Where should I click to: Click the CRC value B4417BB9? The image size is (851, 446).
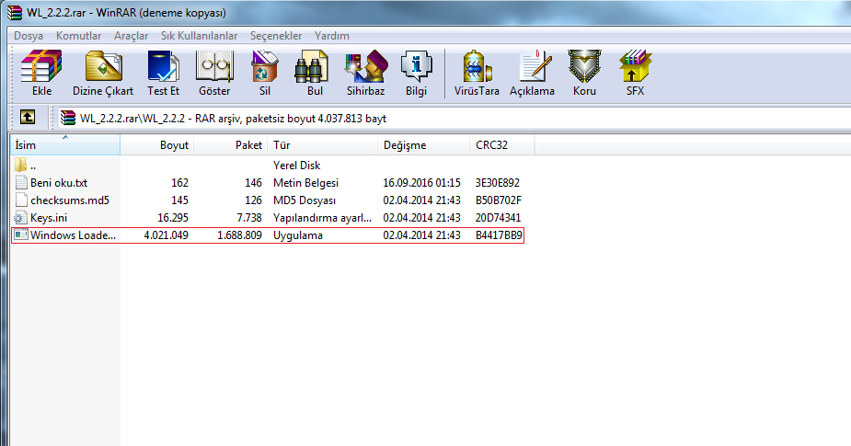pyautogui.click(x=499, y=234)
